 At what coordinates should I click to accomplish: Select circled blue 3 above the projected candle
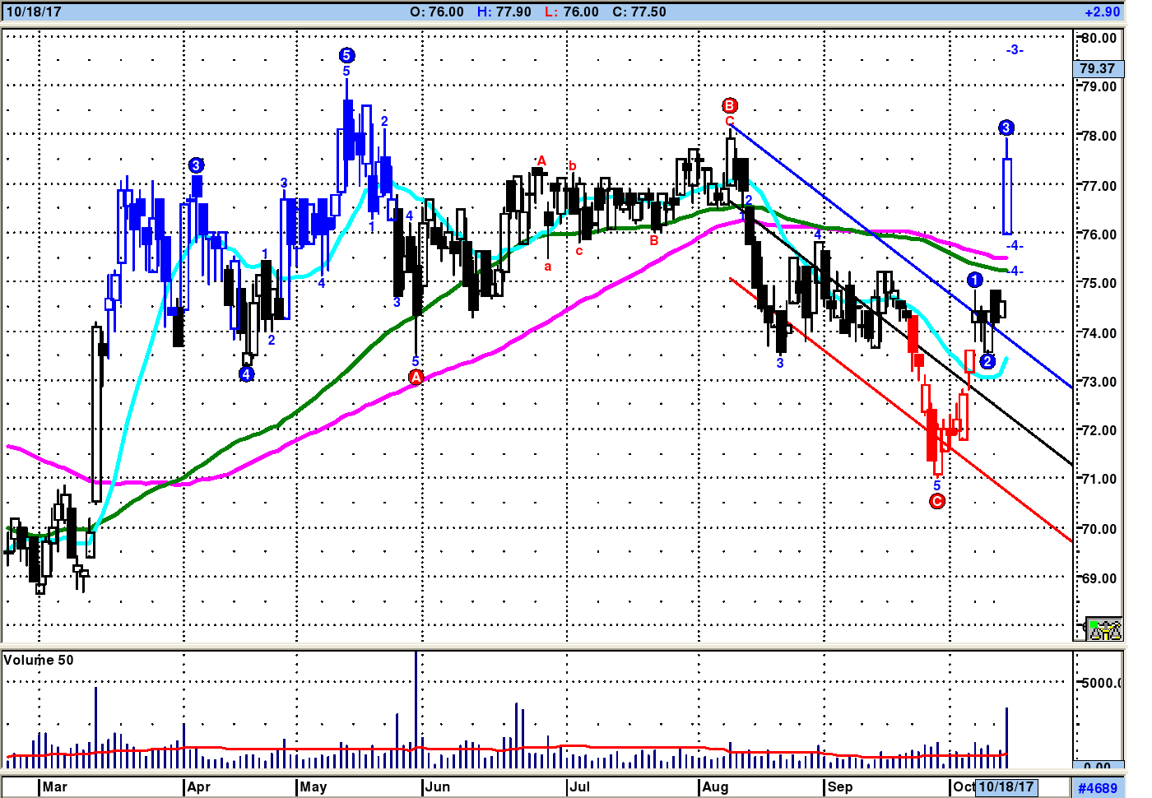coord(1006,128)
